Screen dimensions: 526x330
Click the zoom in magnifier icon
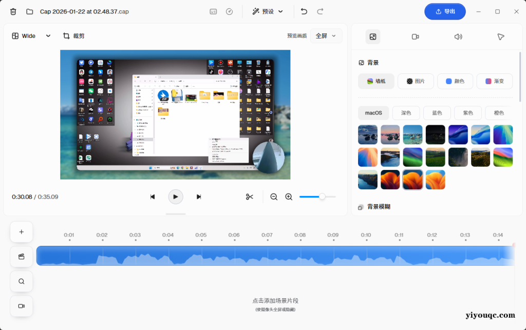[x=289, y=197]
